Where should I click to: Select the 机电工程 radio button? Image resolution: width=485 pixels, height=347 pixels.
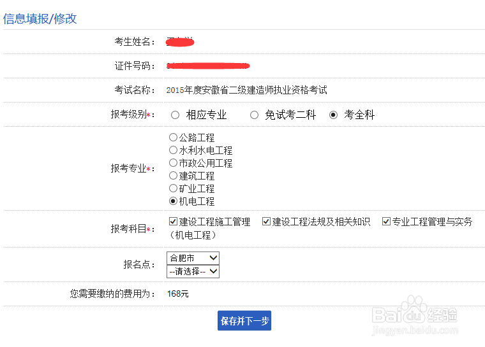tap(173, 201)
